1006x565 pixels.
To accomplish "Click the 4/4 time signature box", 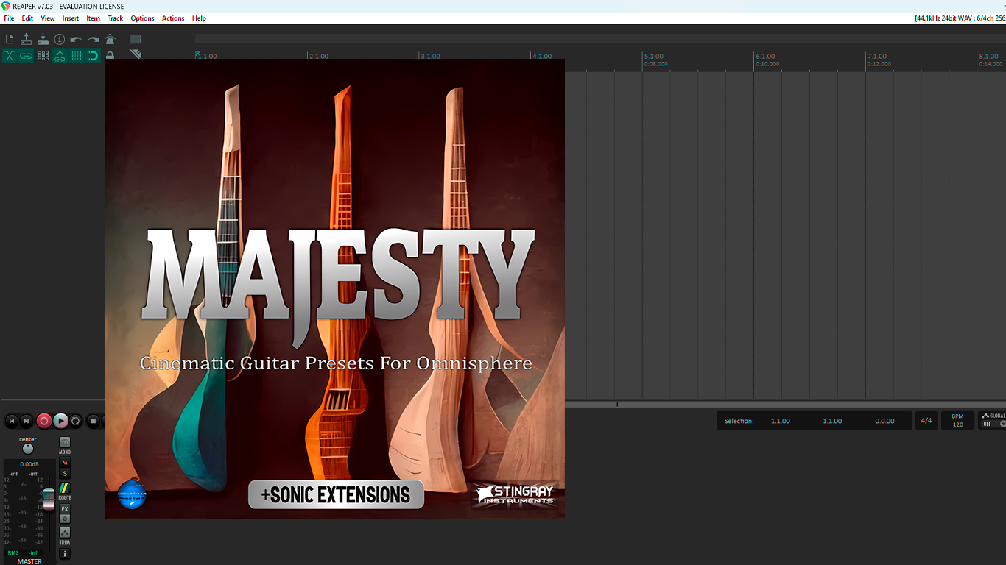I will coord(926,421).
